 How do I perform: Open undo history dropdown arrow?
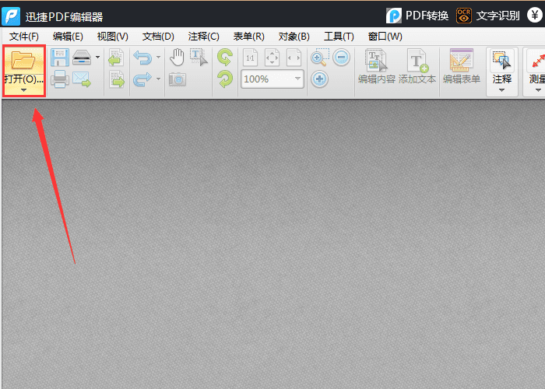(159, 58)
